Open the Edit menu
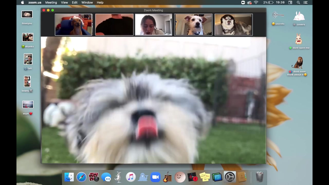 [75, 3]
